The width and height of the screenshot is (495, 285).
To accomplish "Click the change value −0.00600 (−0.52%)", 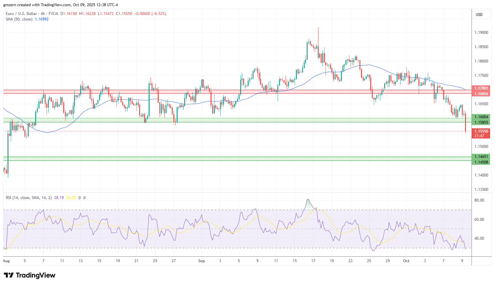I will pyautogui.click(x=150, y=14).
